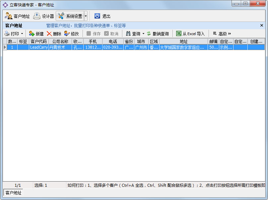Show more options under 高级

tap(222, 34)
